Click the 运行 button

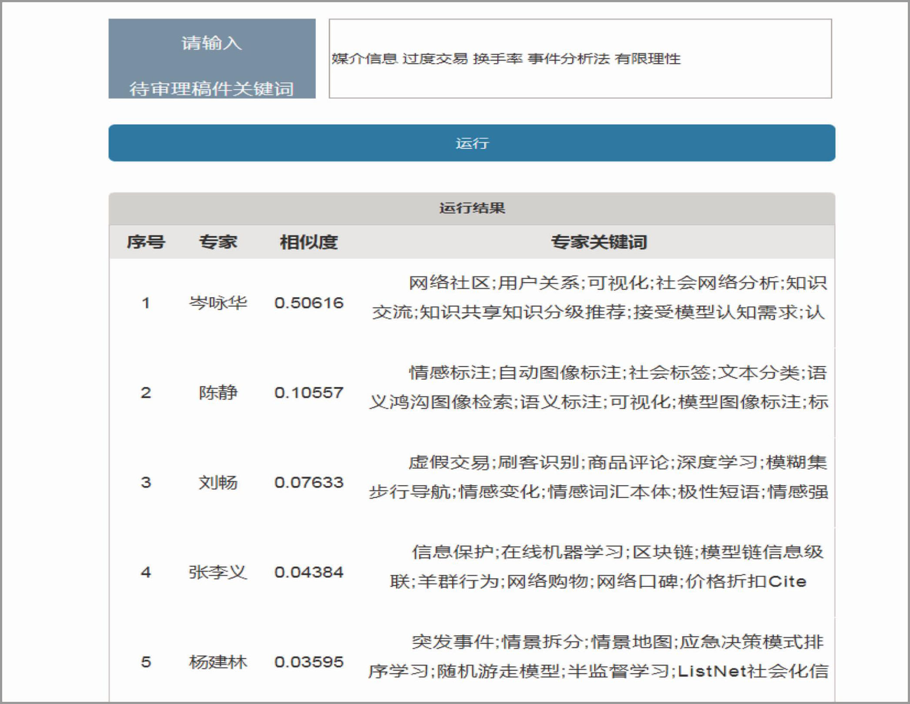point(472,143)
